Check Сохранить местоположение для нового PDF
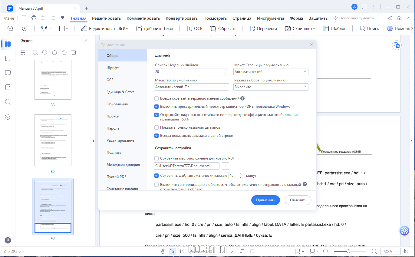 pyautogui.click(x=156, y=158)
